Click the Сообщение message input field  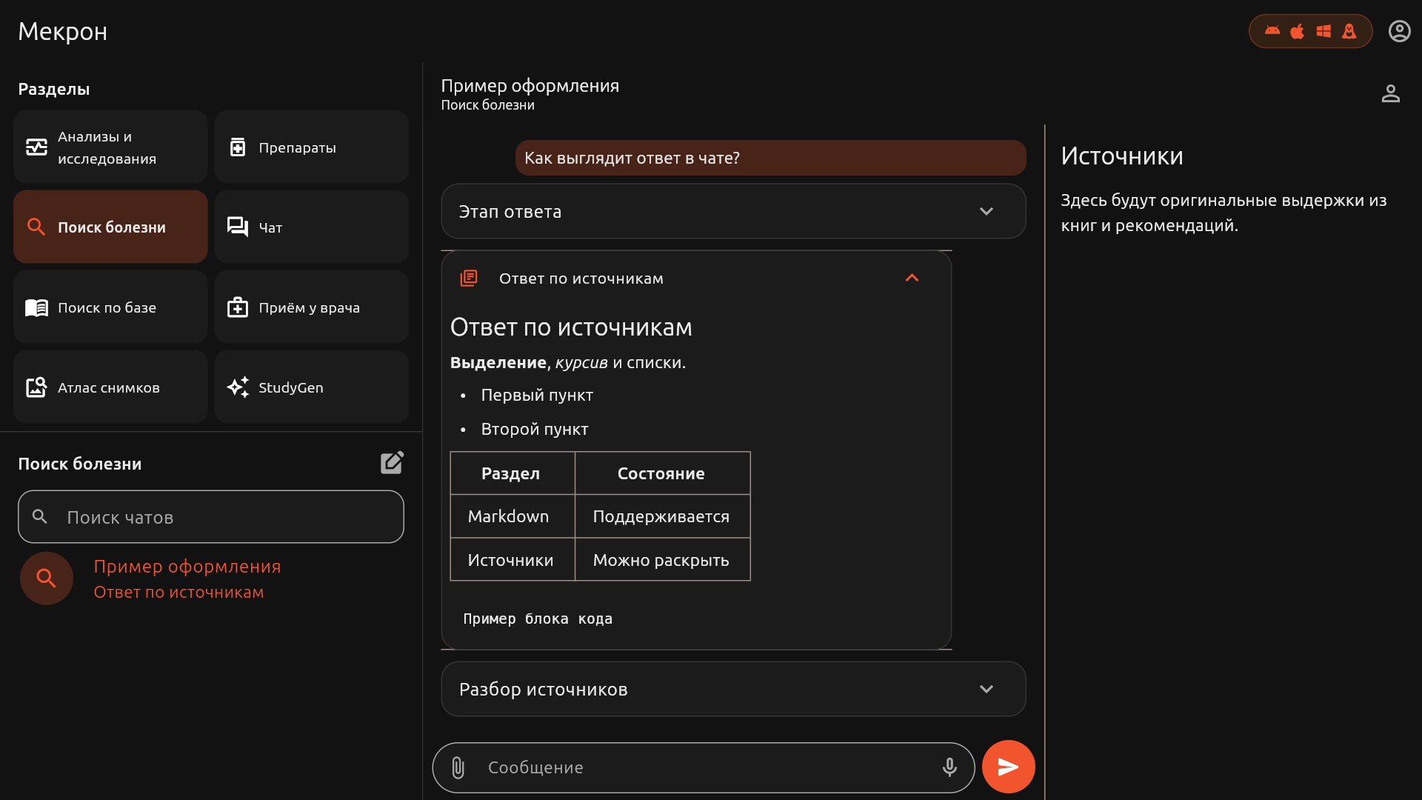click(x=704, y=767)
